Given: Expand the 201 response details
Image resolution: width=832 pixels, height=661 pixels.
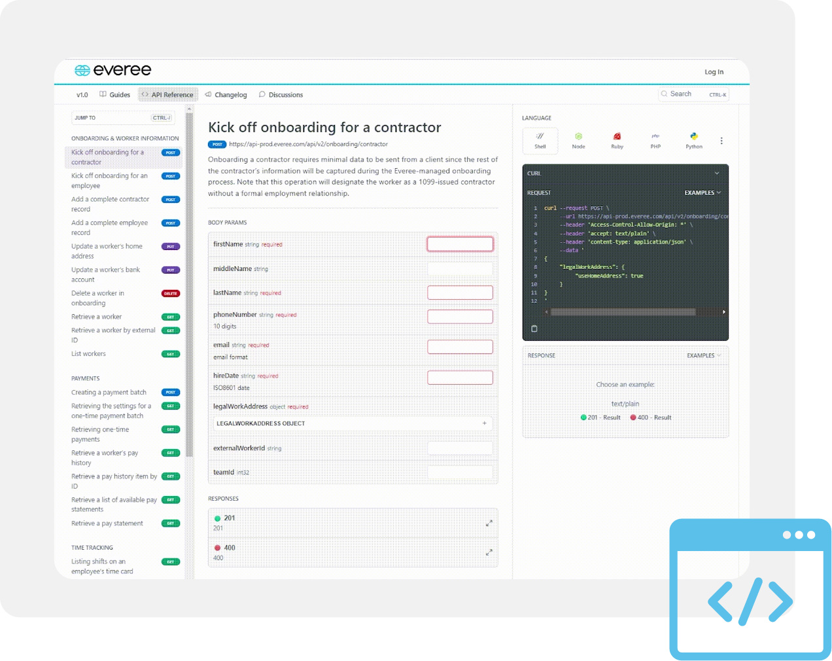Looking at the screenshot, I should pyautogui.click(x=489, y=523).
